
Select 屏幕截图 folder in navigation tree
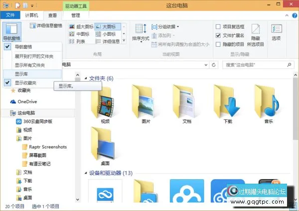pyautogui.click(x=34, y=155)
